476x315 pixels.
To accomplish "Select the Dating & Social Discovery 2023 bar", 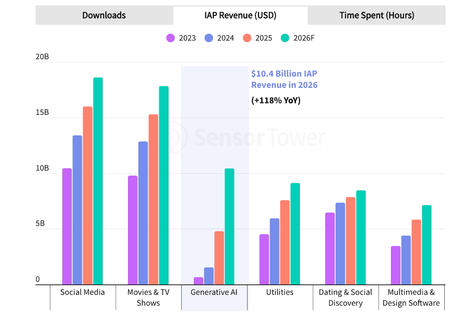I will click(x=330, y=248).
